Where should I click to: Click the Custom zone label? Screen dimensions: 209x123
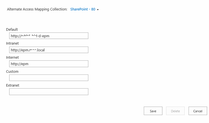click(12, 71)
